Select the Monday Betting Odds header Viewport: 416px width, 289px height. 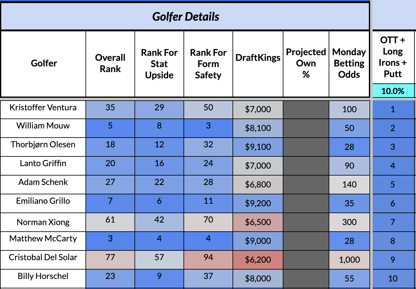[x=349, y=63]
